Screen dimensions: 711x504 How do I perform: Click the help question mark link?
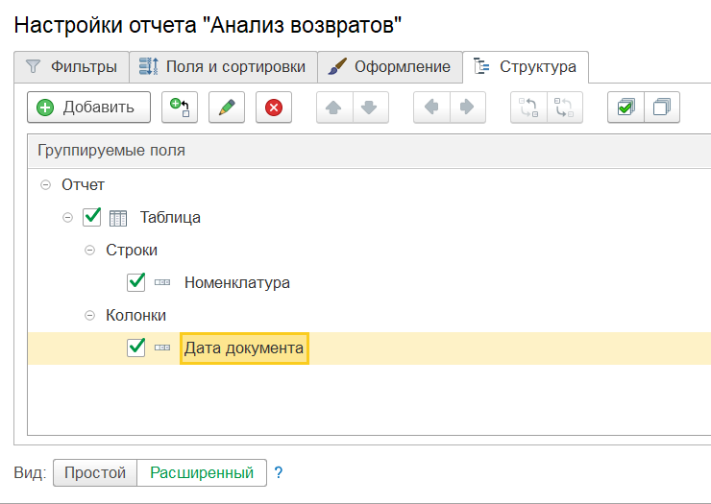pyautogui.click(x=279, y=473)
